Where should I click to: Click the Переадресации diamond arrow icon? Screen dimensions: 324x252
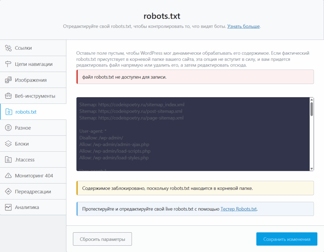[8, 192]
